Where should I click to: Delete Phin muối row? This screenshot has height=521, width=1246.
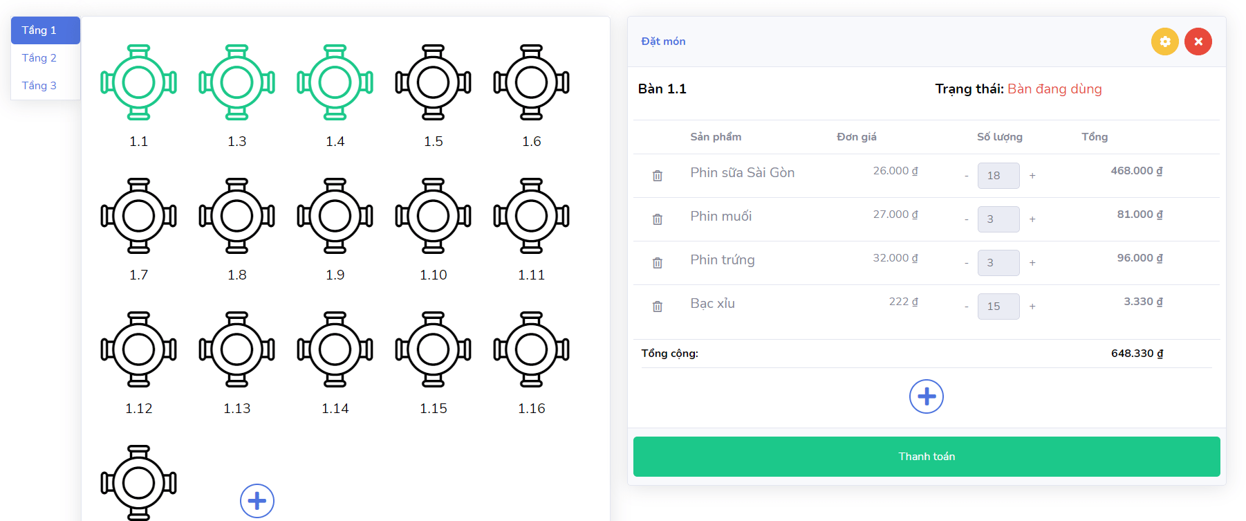click(658, 219)
